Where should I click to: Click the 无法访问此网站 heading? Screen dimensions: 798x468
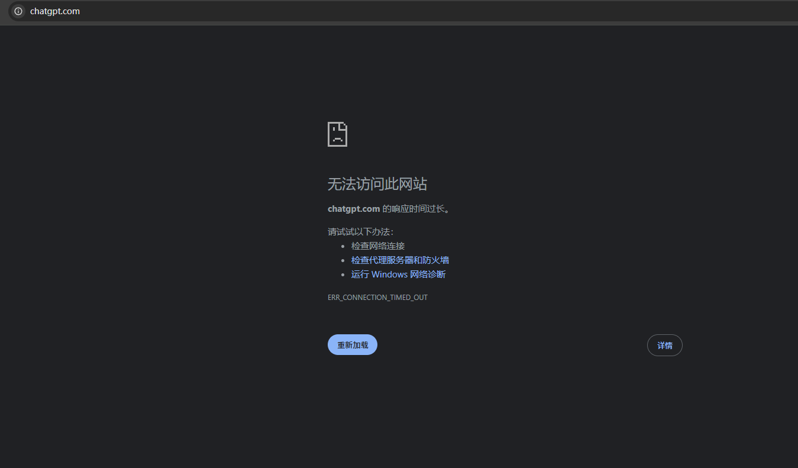click(376, 184)
